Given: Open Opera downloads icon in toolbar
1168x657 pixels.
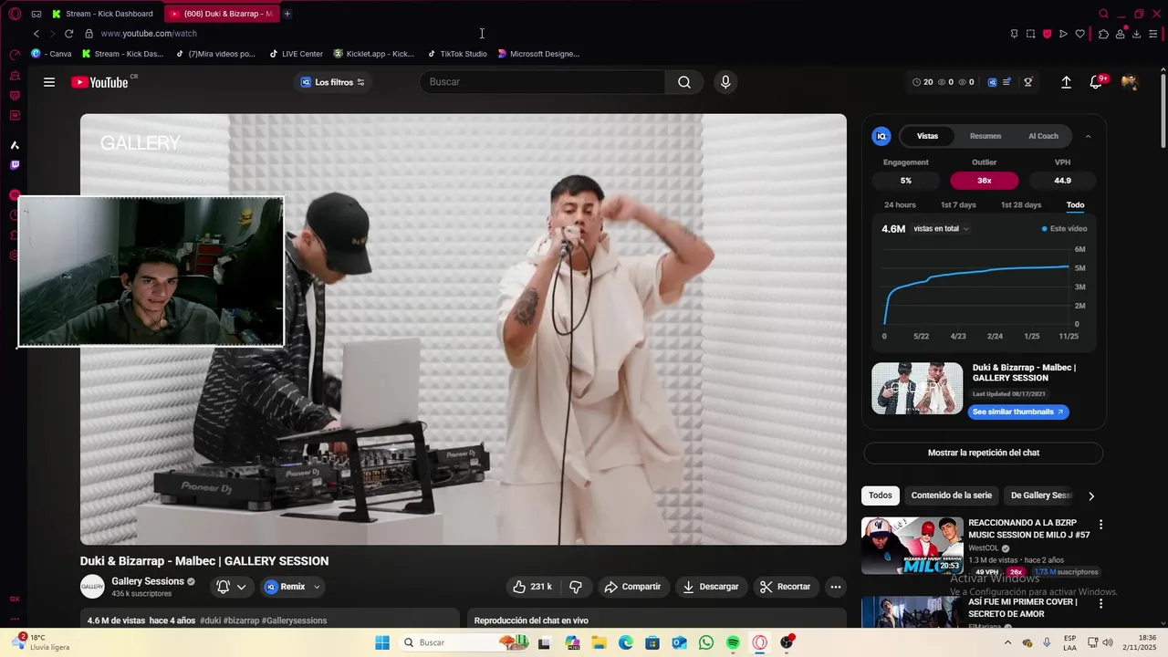Looking at the screenshot, I should 1137,34.
